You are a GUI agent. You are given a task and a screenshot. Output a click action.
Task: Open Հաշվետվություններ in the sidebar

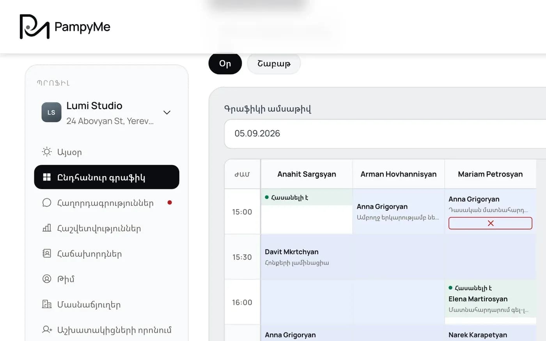[x=106, y=228]
